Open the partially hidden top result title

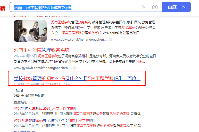pyautogui.click(x=42, y=16)
